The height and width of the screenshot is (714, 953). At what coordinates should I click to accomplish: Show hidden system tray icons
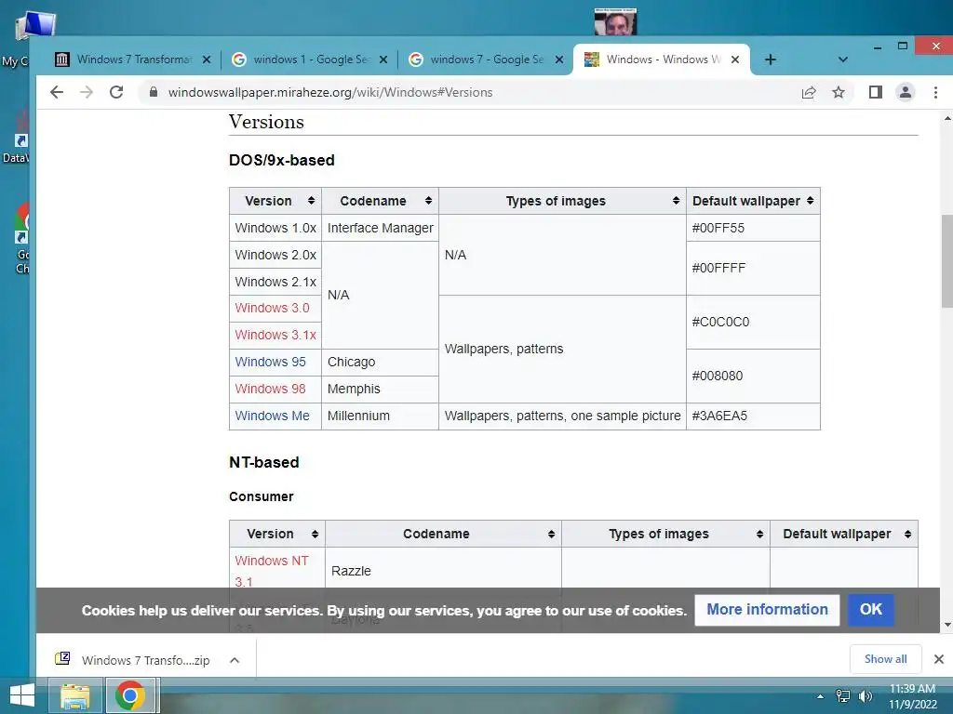click(820, 696)
